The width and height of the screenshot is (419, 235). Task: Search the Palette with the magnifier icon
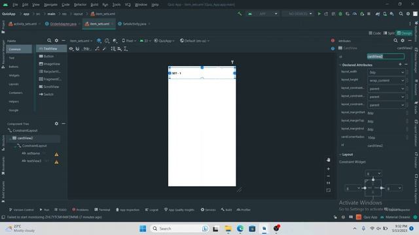coord(49,40)
